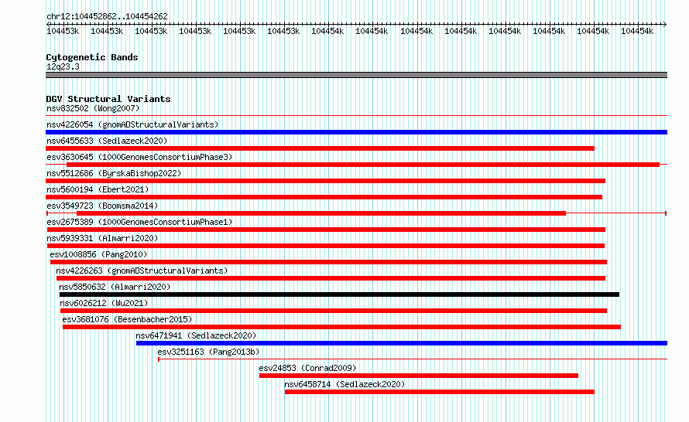The image size is (689, 422).
Task: Open nsv6458714 (Sedlazeck2020) label
Action: pos(344,384)
